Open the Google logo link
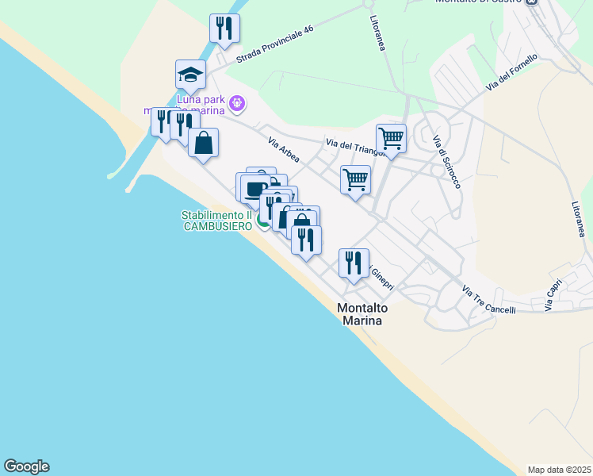 26,466
